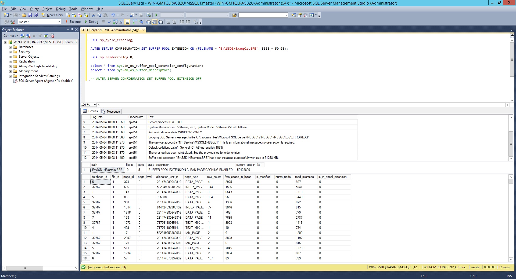The image size is (516, 279).
Task: Switch to the Messages tab
Action: point(111,112)
